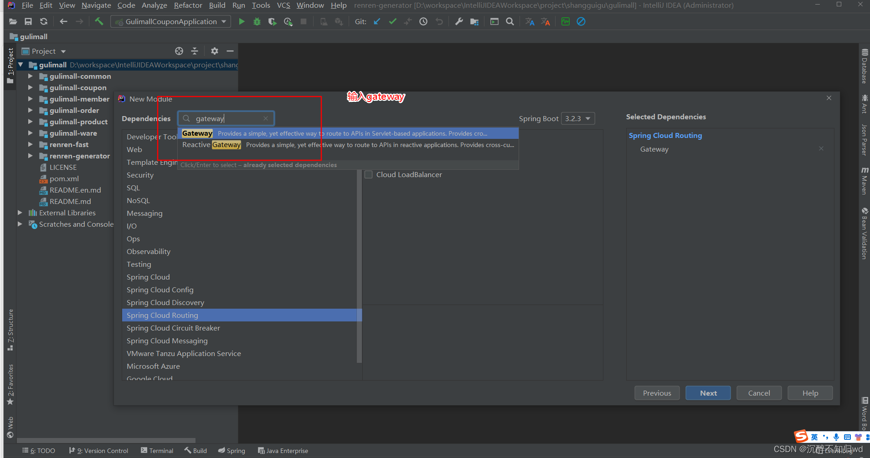Click the dependencies search input field
The image size is (870, 458).
(x=226, y=118)
